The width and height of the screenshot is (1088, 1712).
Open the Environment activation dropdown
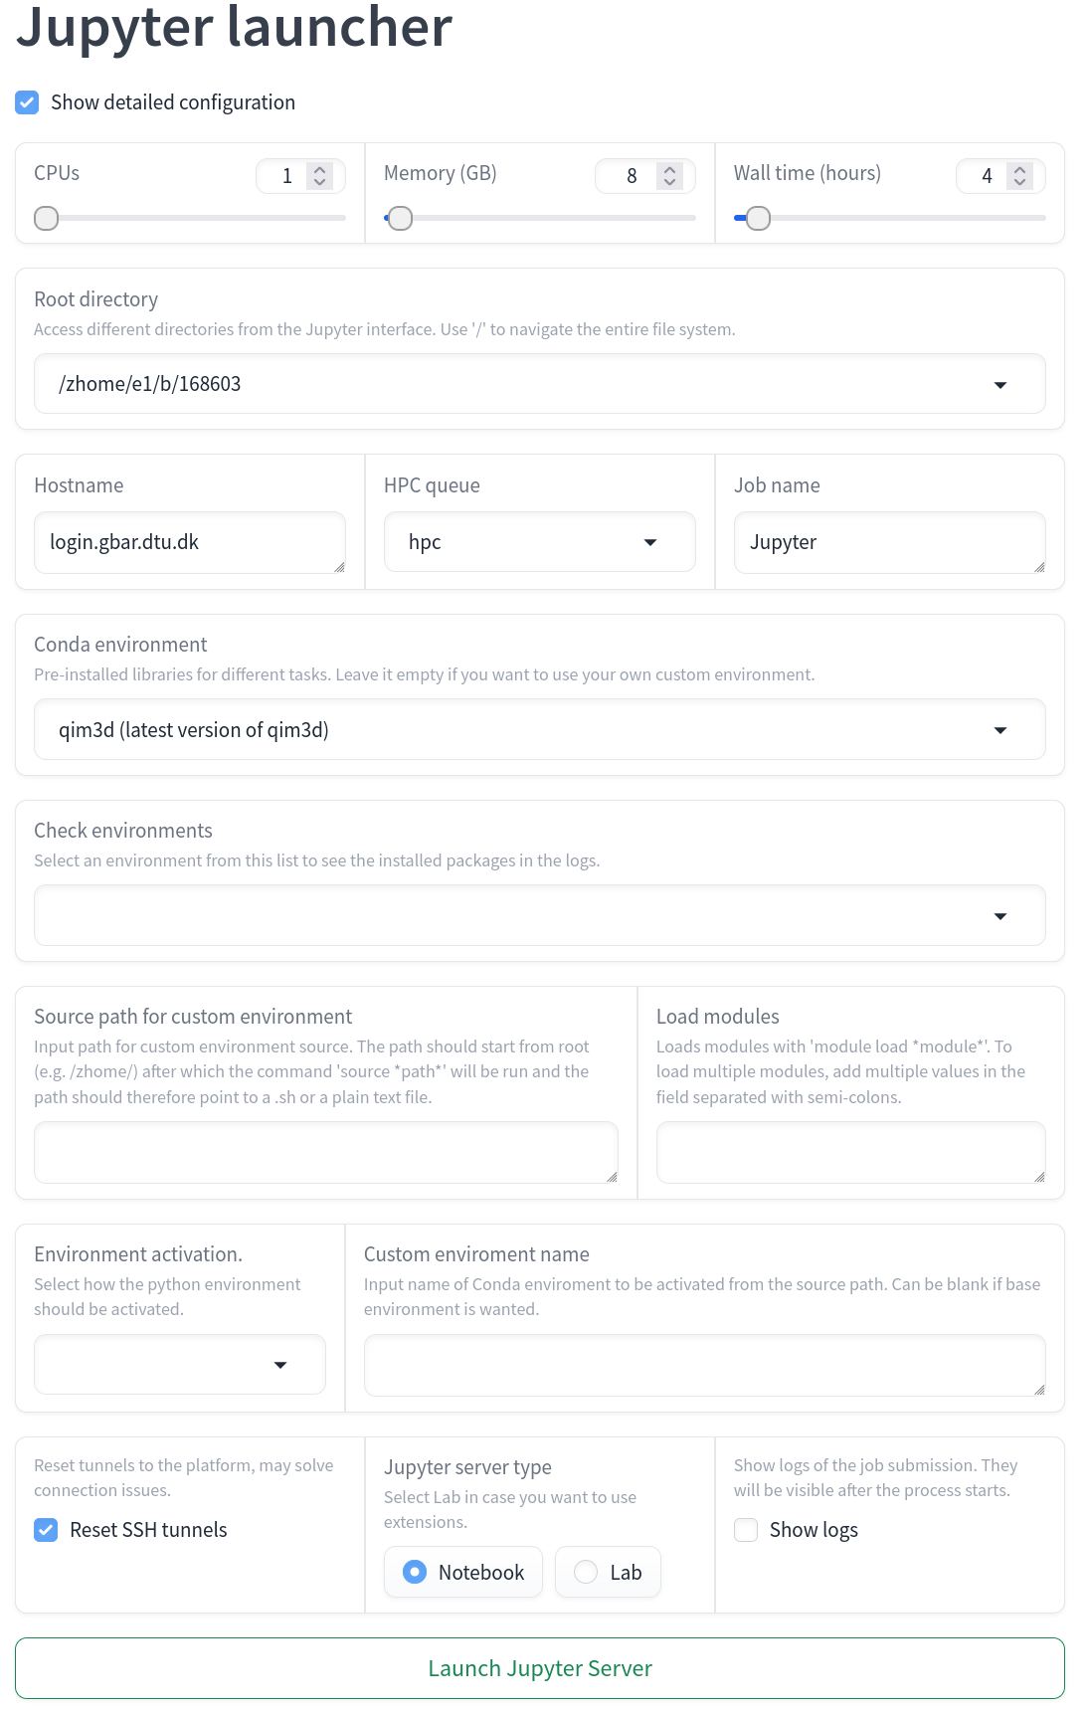pos(280,1365)
